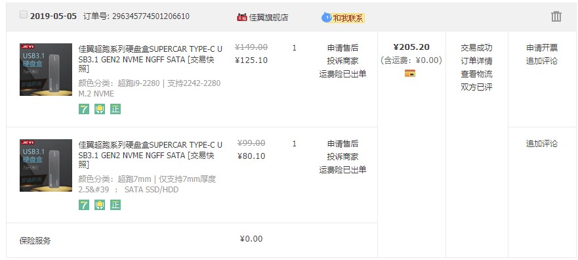
Task: Click 申请售后 for the ¥125.10 item
Action: [343, 48]
